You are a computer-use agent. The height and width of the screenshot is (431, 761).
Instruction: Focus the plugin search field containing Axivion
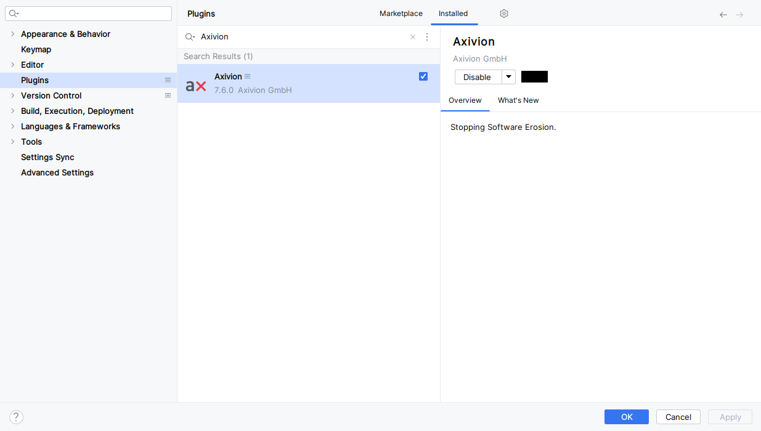click(x=302, y=37)
